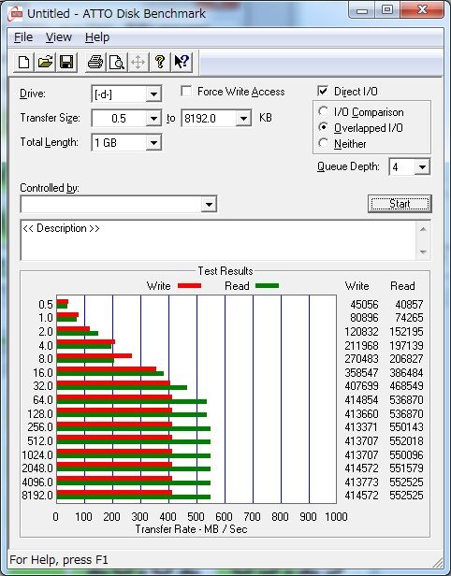Select the I/O Comparison radio button
The width and height of the screenshot is (451, 576).
323,111
